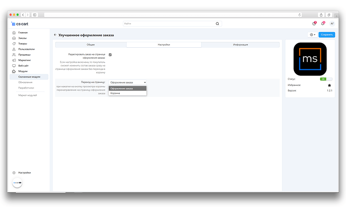Open the bell notifications icon
This screenshot has width=346, height=207.
[323, 24]
